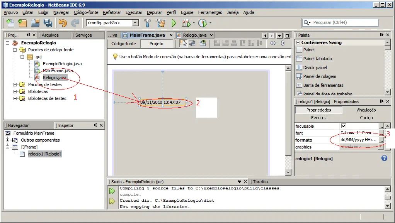
Task: Click the first grayed alignment icon in designer toolbar
Action: pyautogui.click(x=217, y=43)
